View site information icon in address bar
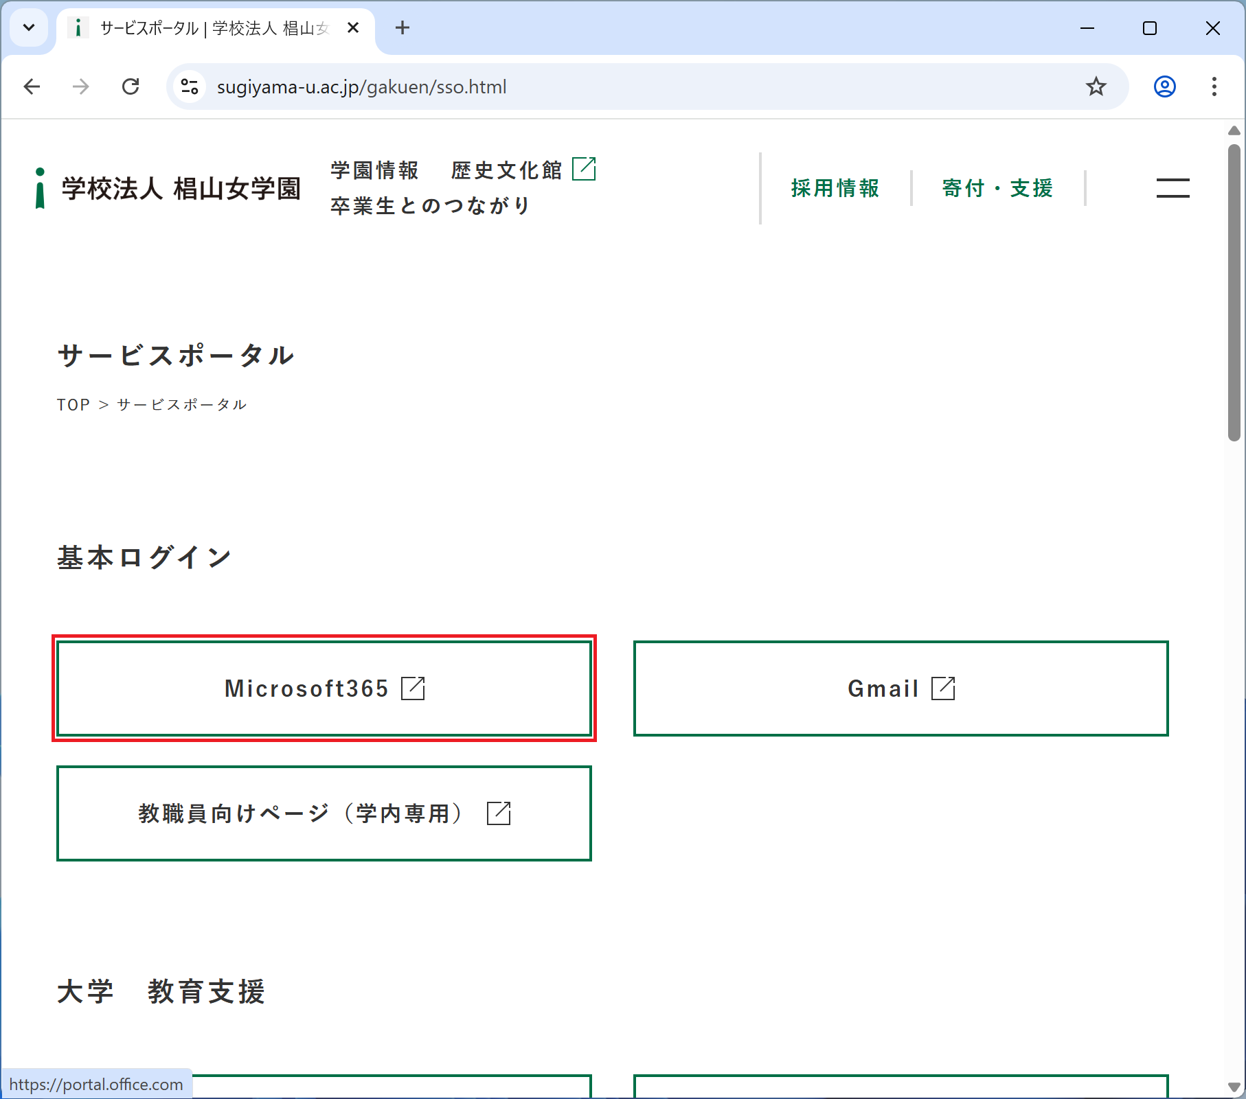Screen dimensions: 1246x1099 (x=189, y=86)
